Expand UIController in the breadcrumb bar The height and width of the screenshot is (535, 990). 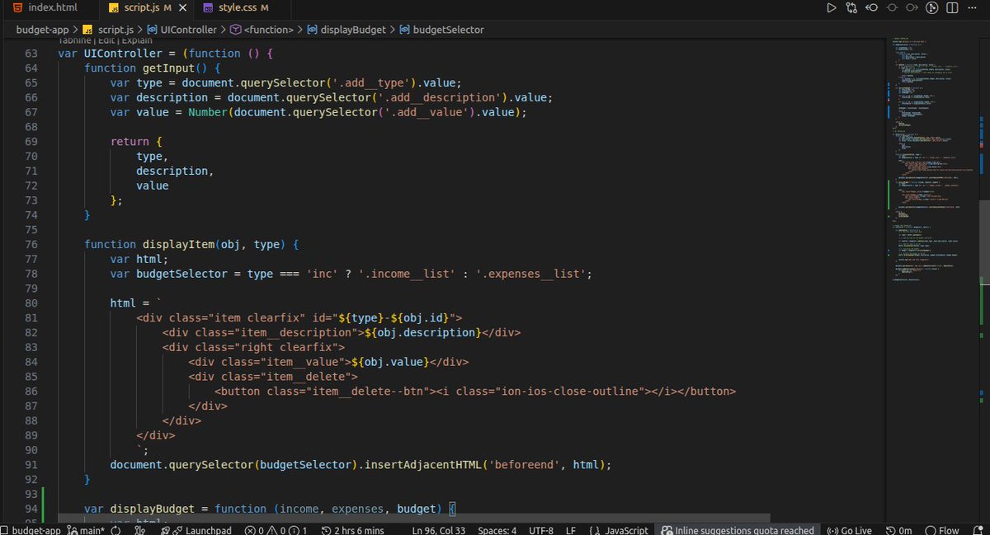pyautogui.click(x=188, y=28)
